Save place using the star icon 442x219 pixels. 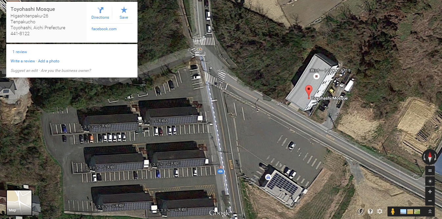click(x=124, y=10)
